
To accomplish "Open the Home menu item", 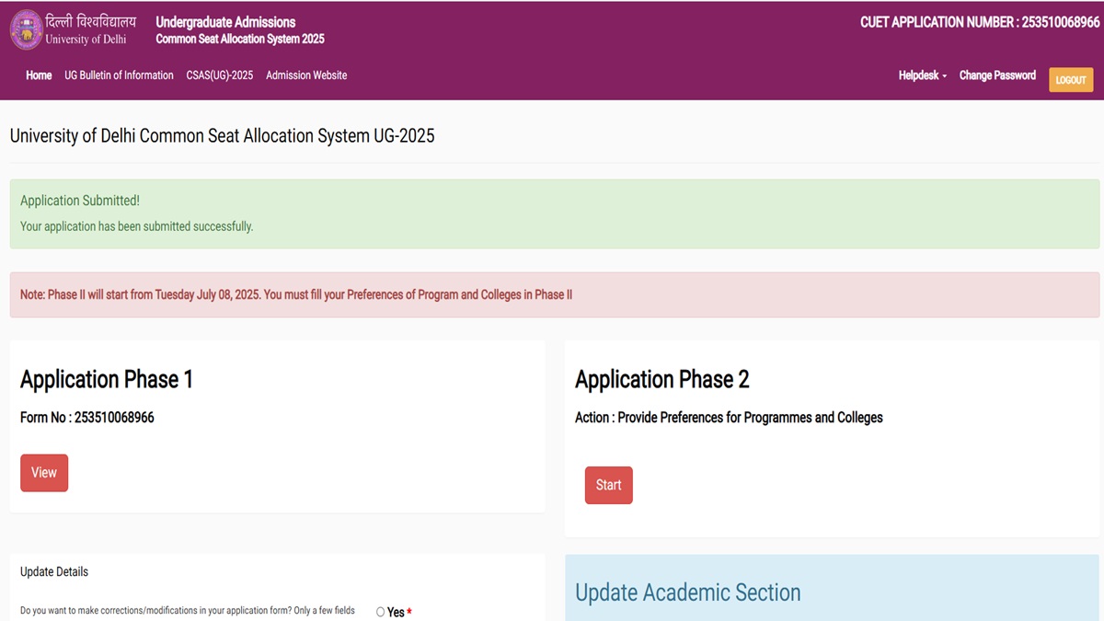I will (x=39, y=75).
